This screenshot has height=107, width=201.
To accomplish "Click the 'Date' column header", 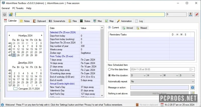I will click(x=64, y=28).
